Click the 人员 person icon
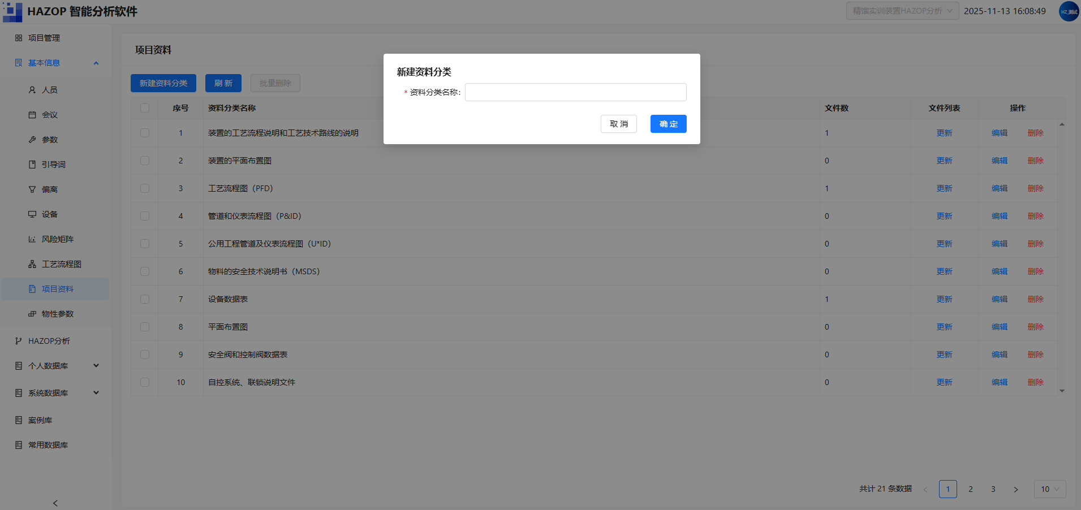The image size is (1081, 510). point(32,90)
